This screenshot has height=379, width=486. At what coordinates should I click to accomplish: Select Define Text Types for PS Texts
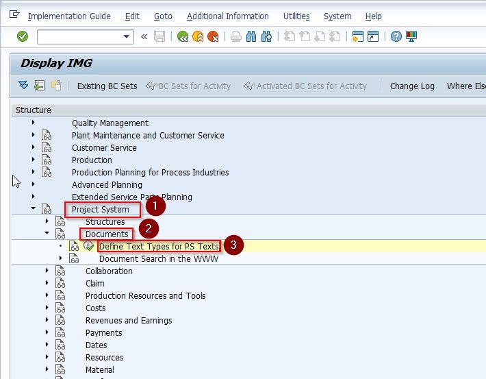pos(159,247)
